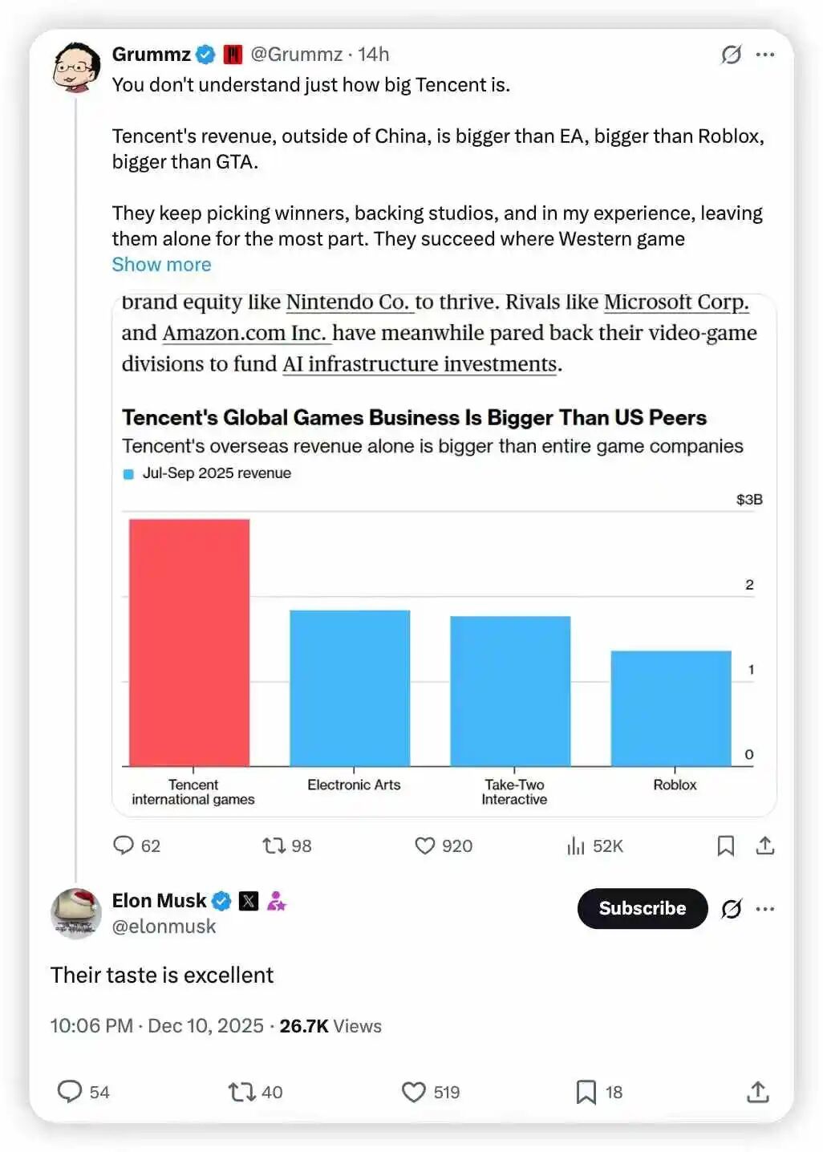
Task: Open more options on Grummz's post
Action: [x=765, y=55]
